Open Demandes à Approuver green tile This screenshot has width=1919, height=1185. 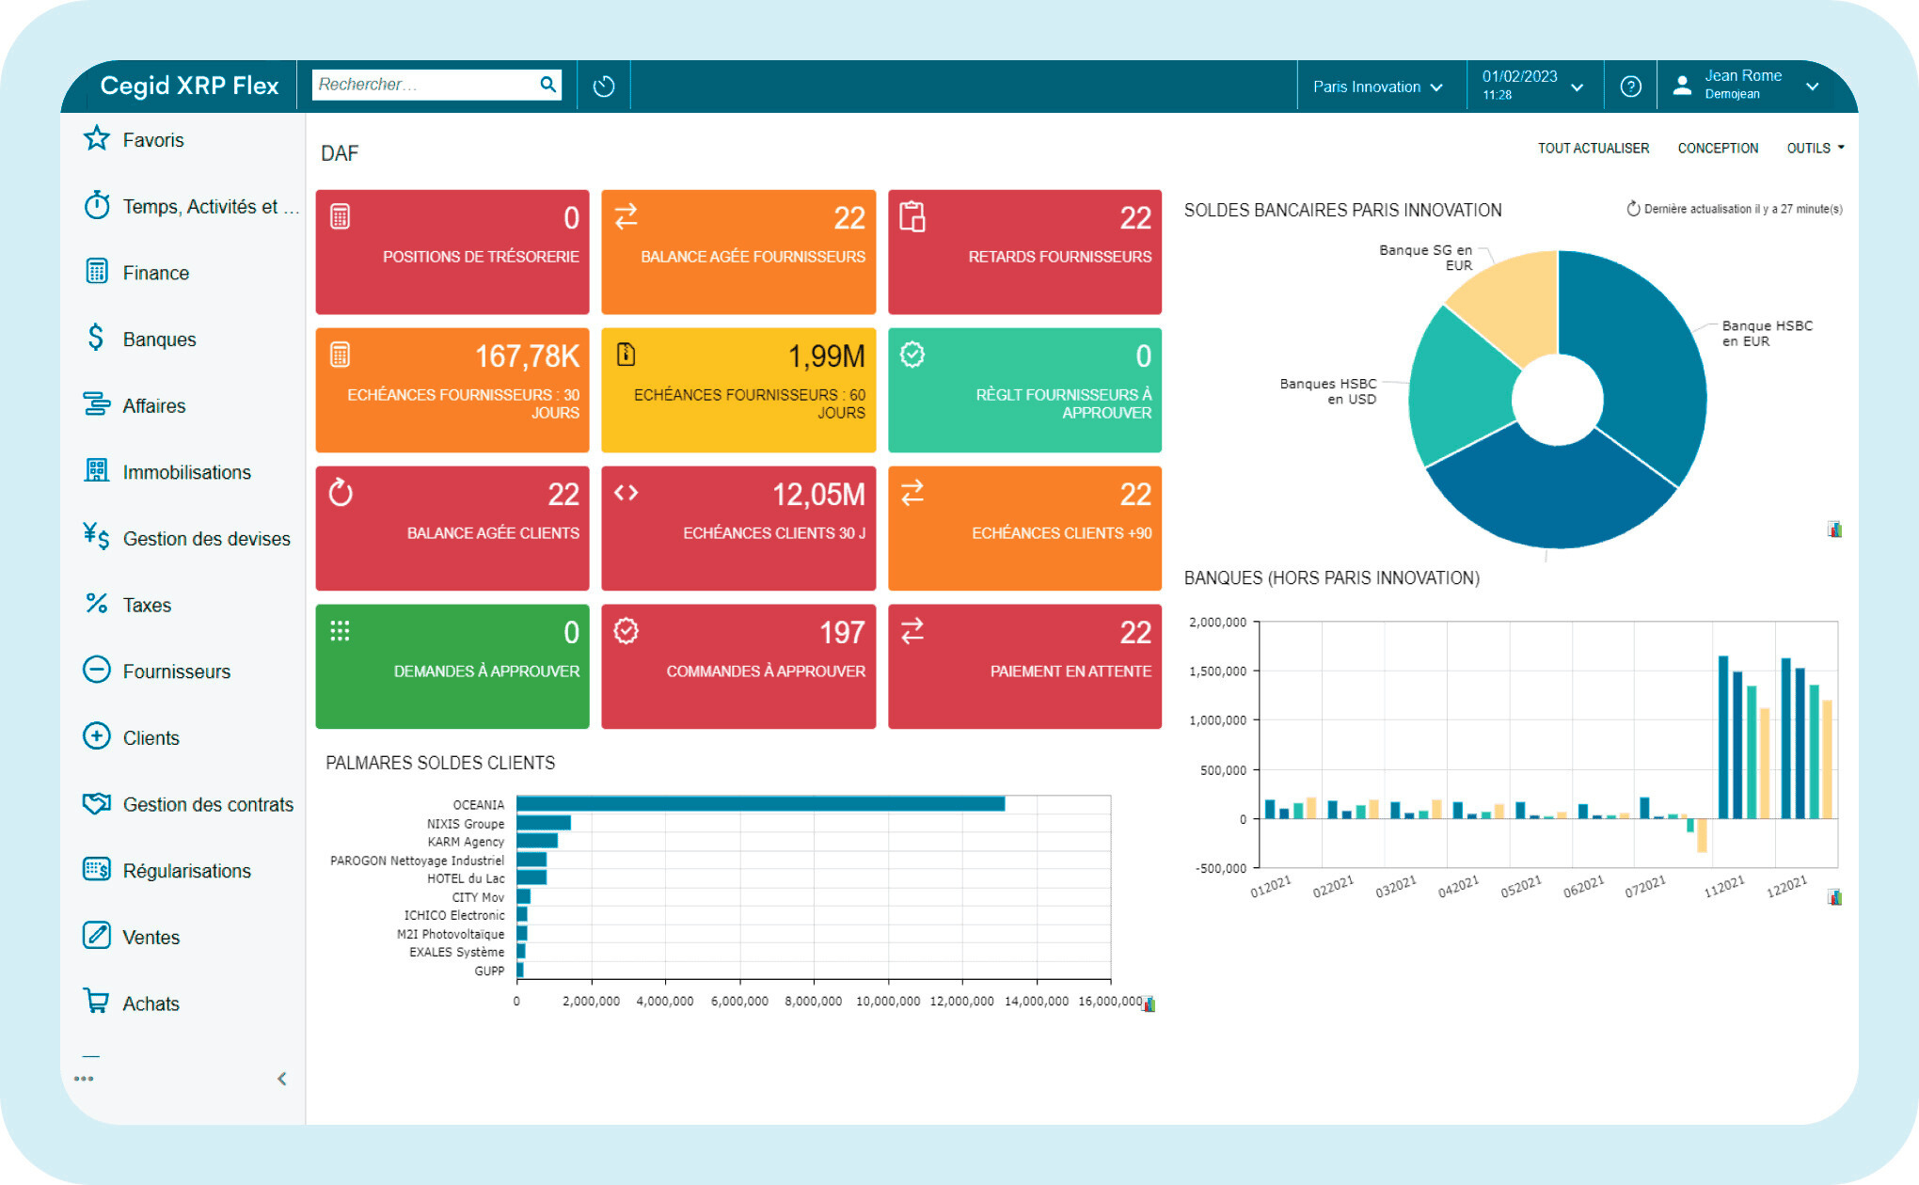[x=452, y=667]
